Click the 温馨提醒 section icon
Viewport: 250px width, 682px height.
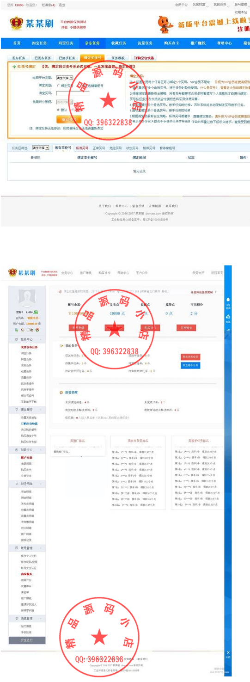[x=61, y=392]
